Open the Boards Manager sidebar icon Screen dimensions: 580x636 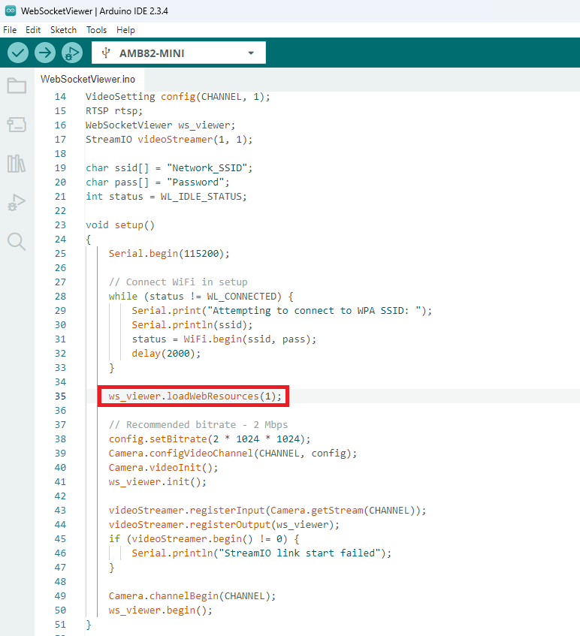coord(17,125)
